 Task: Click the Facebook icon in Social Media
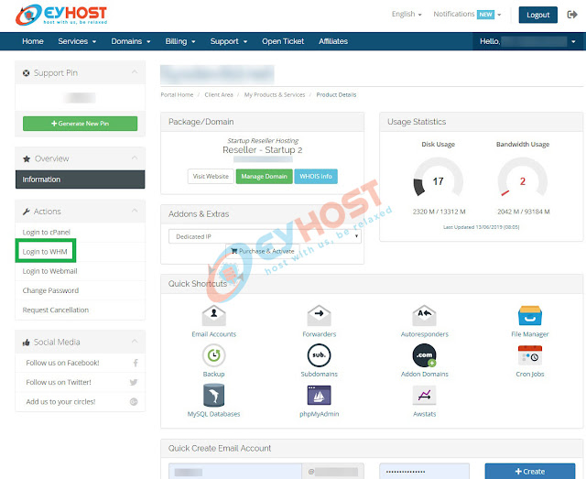tap(136, 363)
